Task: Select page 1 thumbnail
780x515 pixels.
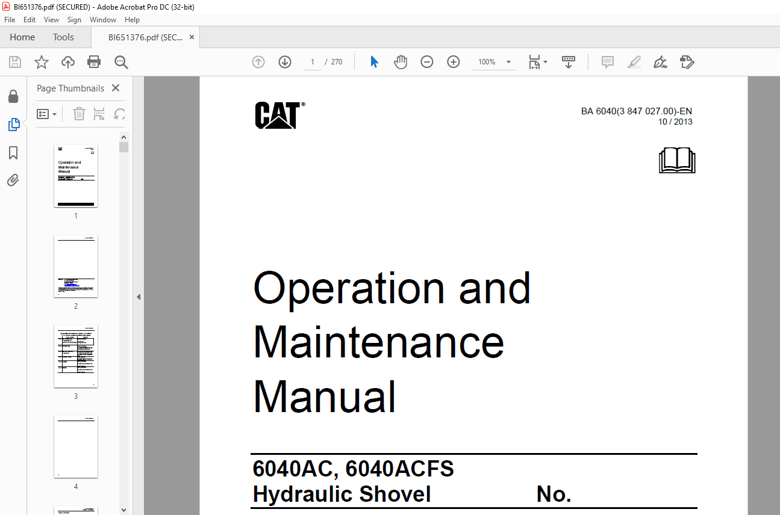Action: tap(76, 176)
